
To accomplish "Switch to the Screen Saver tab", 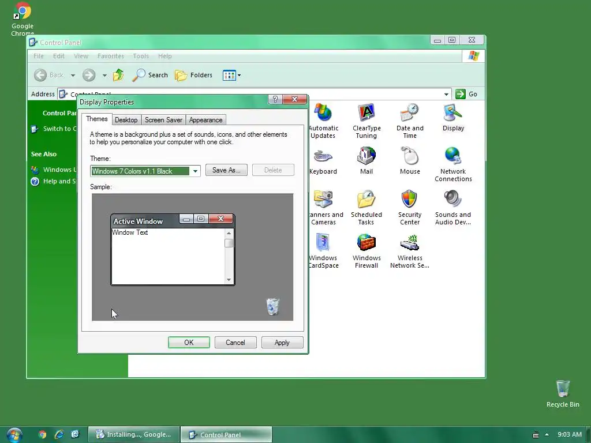I will (x=163, y=120).
